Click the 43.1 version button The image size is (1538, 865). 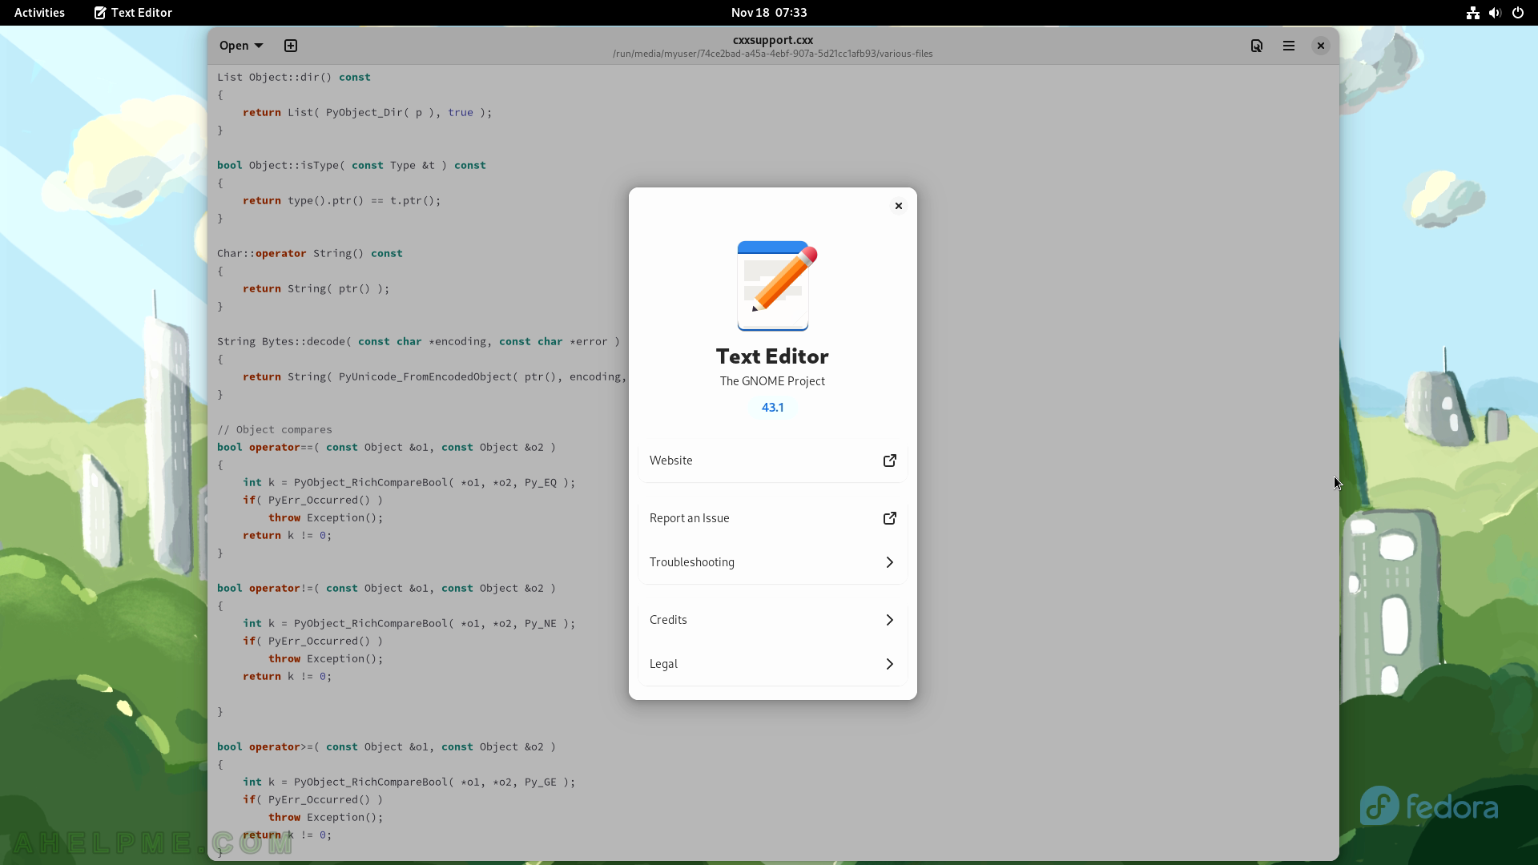pyautogui.click(x=773, y=407)
